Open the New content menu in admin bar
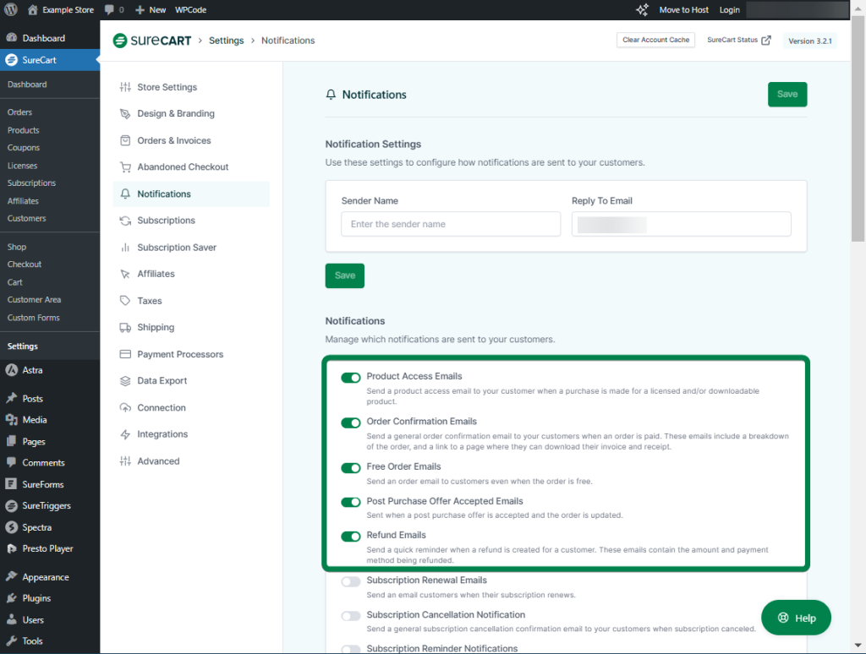The height and width of the screenshot is (654, 866). (151, 10)
